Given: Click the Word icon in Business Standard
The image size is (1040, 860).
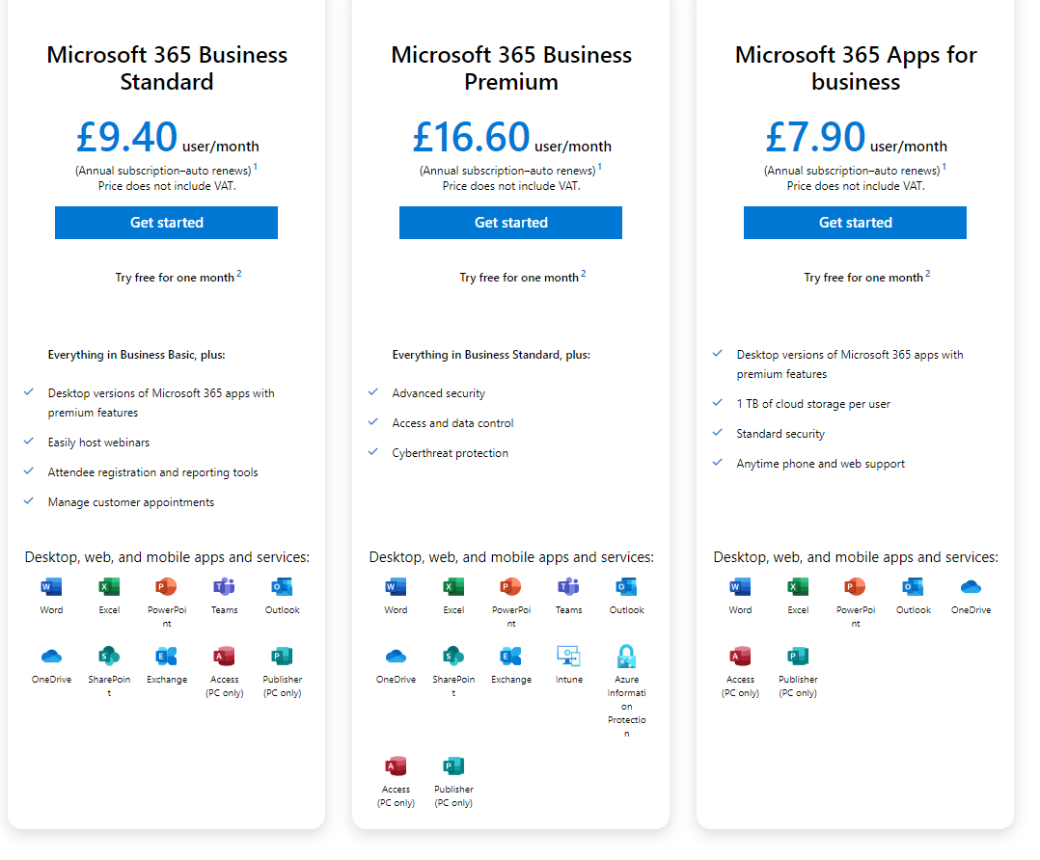Looking at the screenshot, I should [x=51, y=587].
